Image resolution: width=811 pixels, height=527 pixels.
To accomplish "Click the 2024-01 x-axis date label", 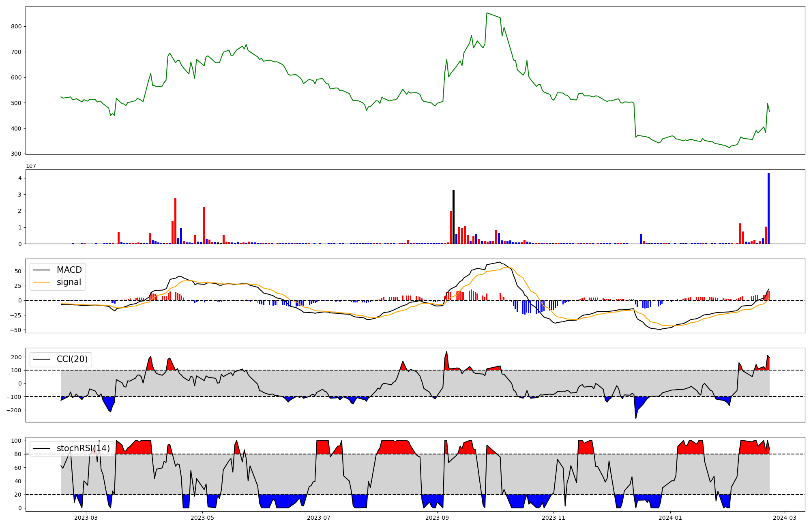I will click(670, 518).
